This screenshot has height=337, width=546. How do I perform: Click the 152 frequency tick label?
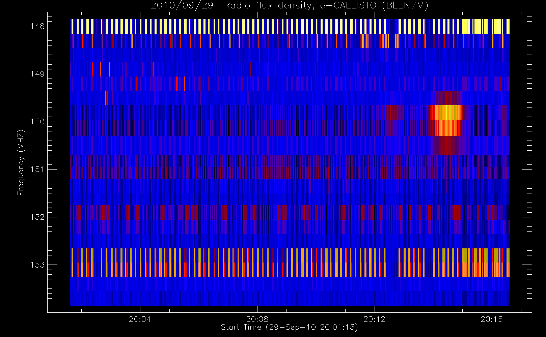pos(37,217)
